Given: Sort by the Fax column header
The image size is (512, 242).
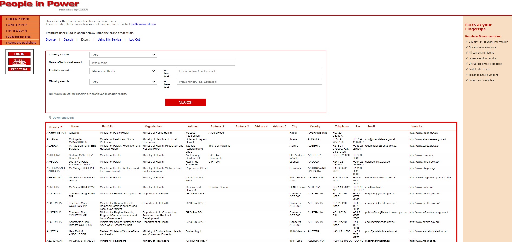Looking at the screenshot, I should coord(358,127).
